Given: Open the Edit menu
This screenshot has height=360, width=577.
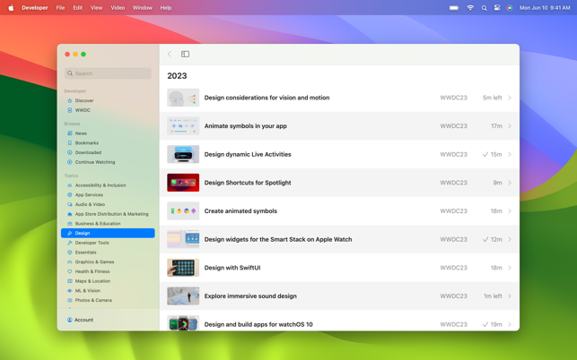Looking at the screenshot, I should pos(78,8).
